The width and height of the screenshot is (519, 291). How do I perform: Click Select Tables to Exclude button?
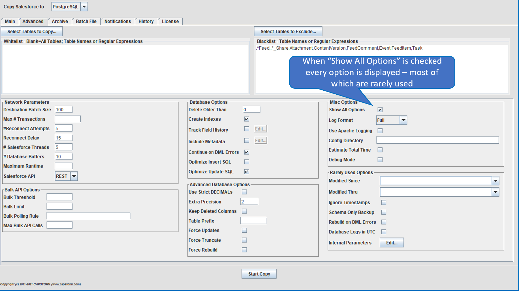pyautogui.click(x=288, y=31)
